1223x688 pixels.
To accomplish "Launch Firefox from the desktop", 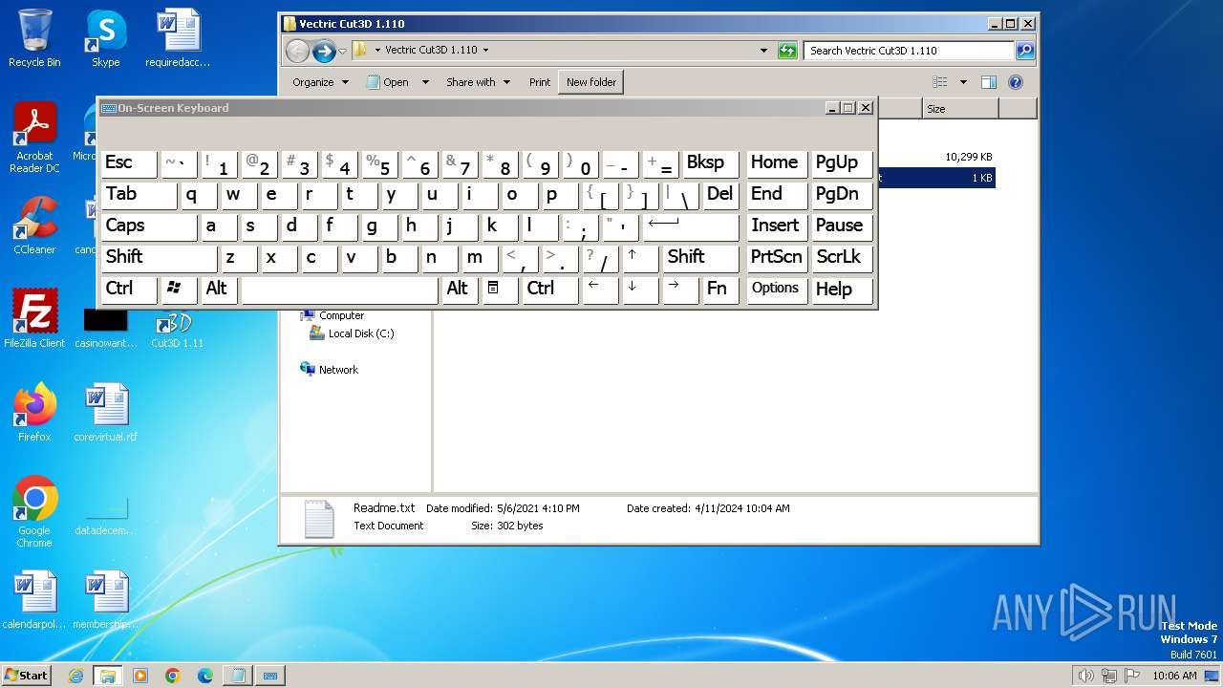I will [34, 413].
